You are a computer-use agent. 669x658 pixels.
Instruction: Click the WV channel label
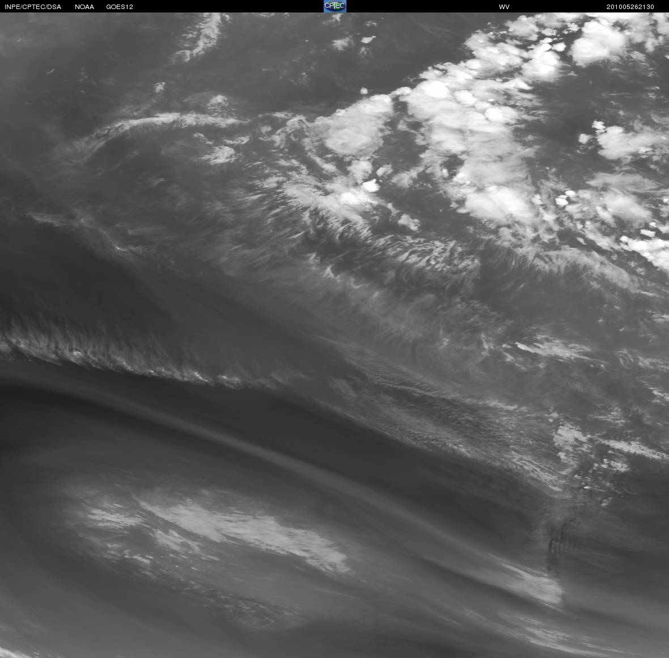[x=504, y=7]
